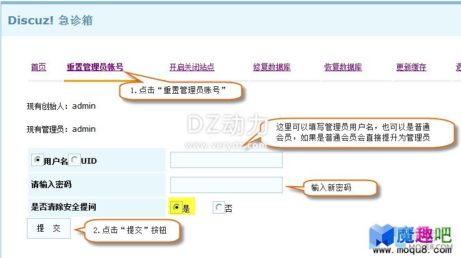Click the 是否清除安全提问 label
The height and width of the screenshot is (258, 461).
click(64, 207)
